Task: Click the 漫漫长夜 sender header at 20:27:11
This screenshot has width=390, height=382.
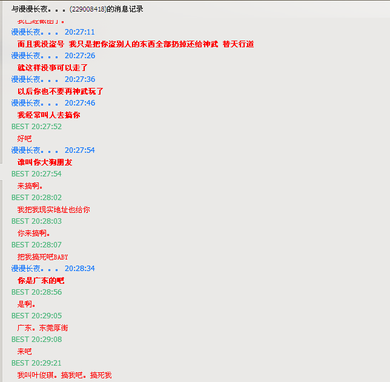Action: pyautogui.click(x=53, y=32)
